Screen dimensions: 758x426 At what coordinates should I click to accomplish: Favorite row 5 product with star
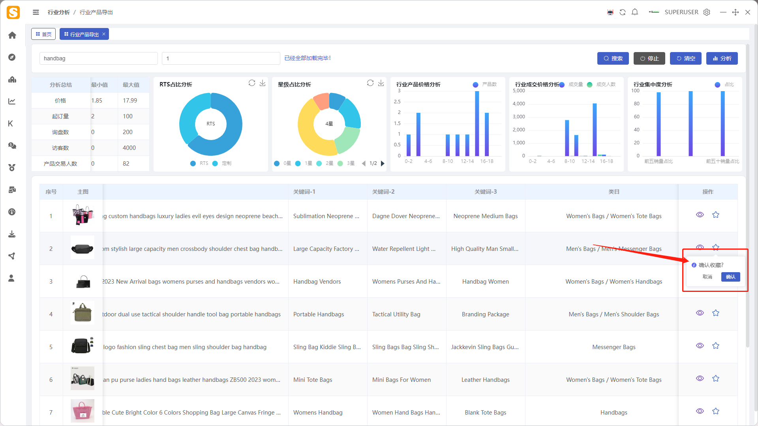pyautogui.click(x=716, y=346)
